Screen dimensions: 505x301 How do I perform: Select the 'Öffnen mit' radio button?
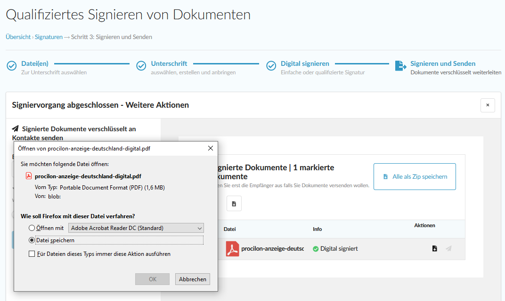tap(32, 228)
